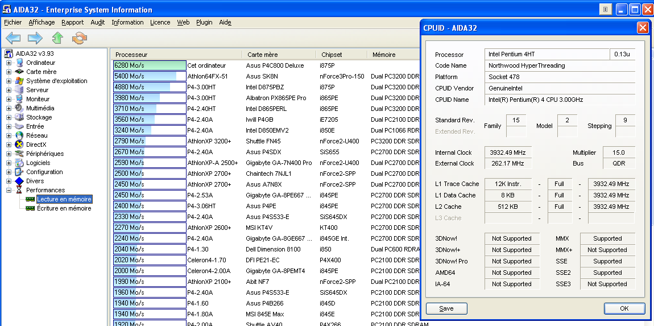Click the Code Name Northwood HyperThreading field
654x326 pixels.
[x=560, y=65]
